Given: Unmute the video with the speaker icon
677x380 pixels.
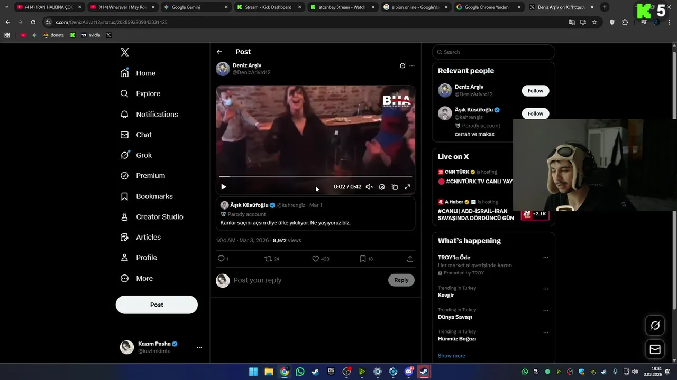Looking at the screenshot, I should 369,187.
